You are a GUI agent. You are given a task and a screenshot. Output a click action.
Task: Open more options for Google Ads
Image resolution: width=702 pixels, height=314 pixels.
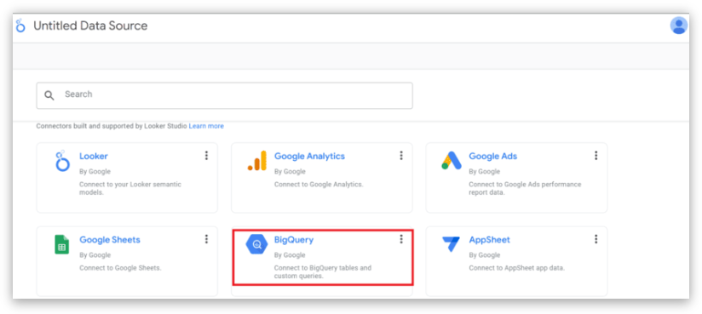596,155
